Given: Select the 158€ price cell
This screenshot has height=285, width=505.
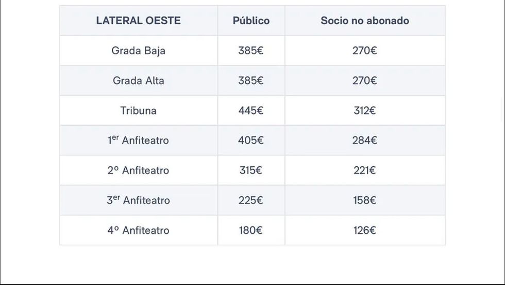Looking at the screenshot, I should (365, 200).
